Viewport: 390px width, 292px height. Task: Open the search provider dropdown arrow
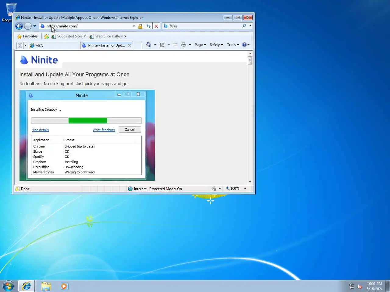250,26
